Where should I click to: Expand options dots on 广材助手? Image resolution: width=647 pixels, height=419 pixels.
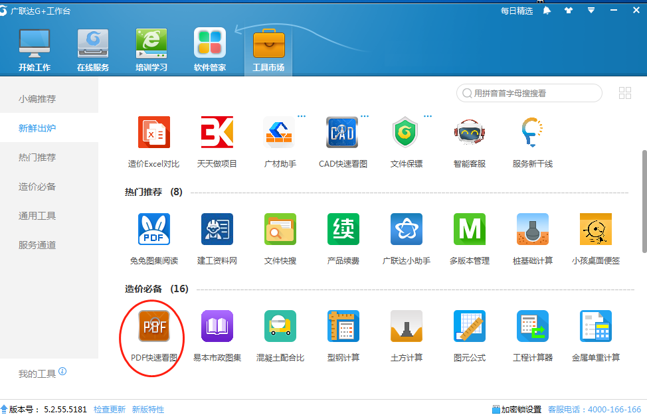(302, 116)
